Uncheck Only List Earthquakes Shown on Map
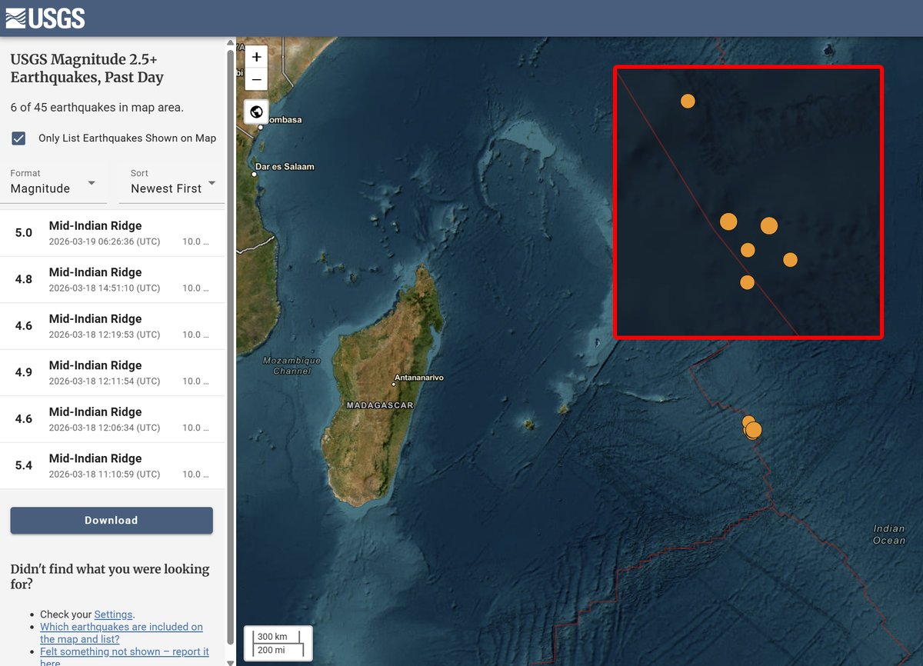The image size is (923, 666). pos(18,138)
